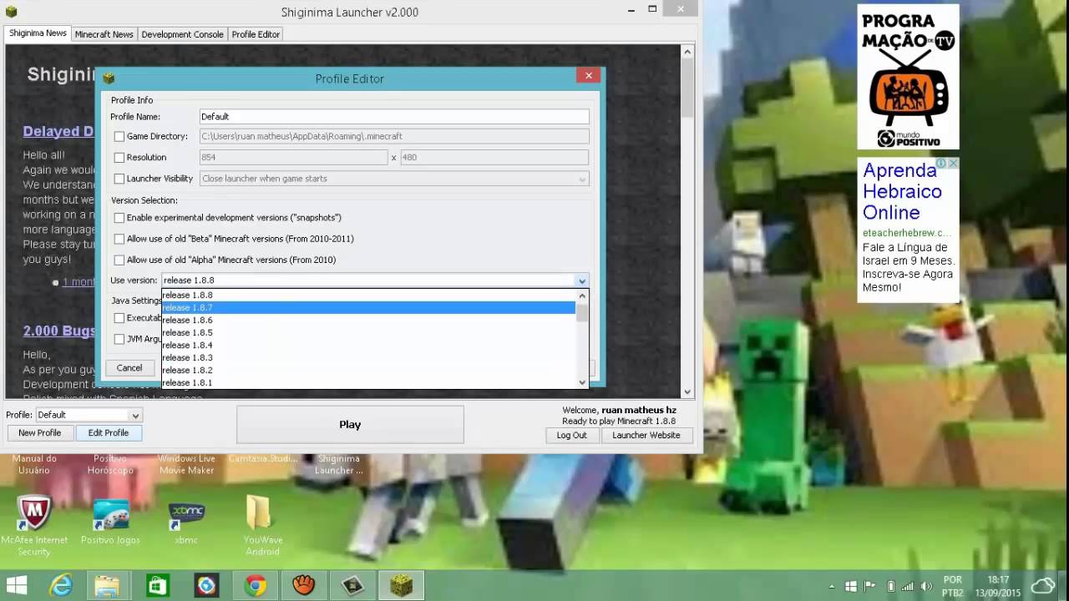
Task: Open the volume speaker icon
Action: [926, 586]
